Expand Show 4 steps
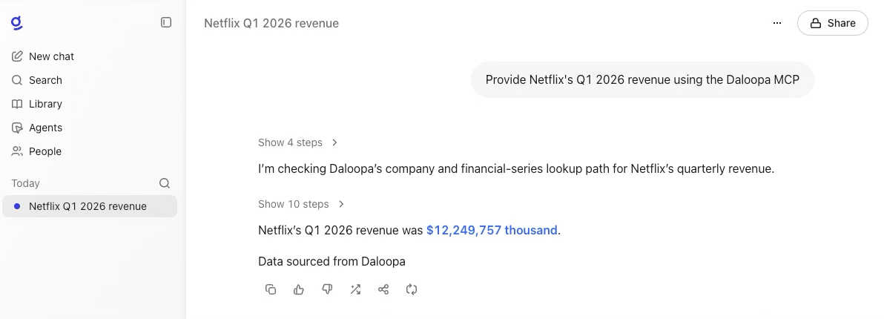 click(297, 142)
